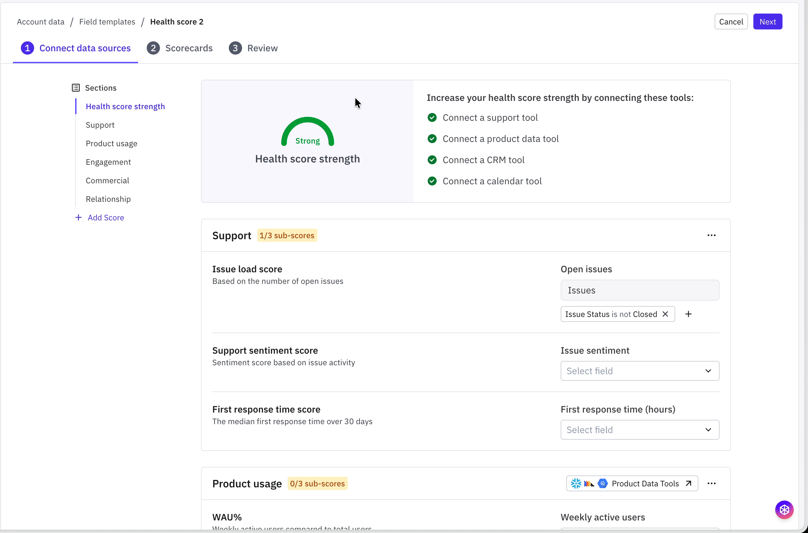This screenshot has height=533, width=808.
Task: Switch to the Review step tab
Action: (253, 48)
